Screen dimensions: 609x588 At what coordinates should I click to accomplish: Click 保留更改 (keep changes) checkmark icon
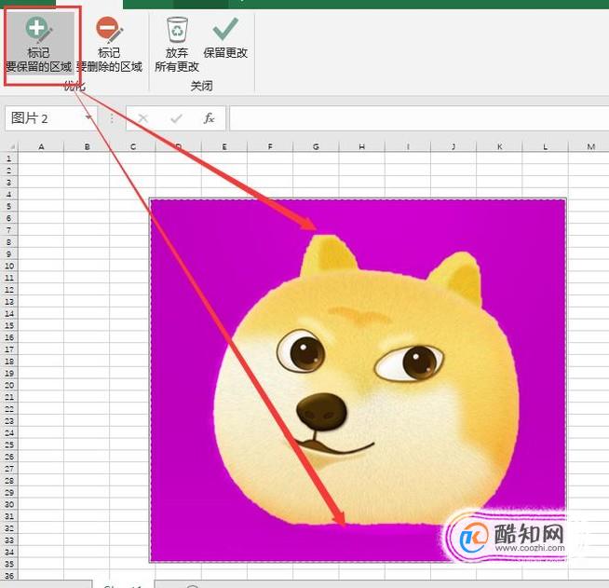click(225, 28)
